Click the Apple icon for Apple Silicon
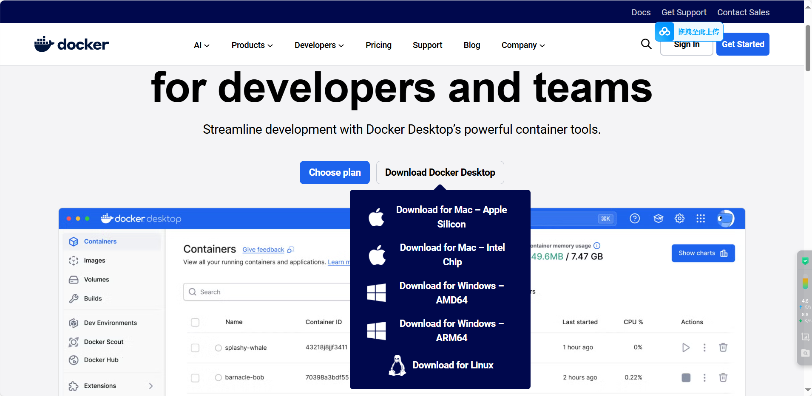Image resolution: width=812 pixels, height=396 pixels. [x=376, y=217]
